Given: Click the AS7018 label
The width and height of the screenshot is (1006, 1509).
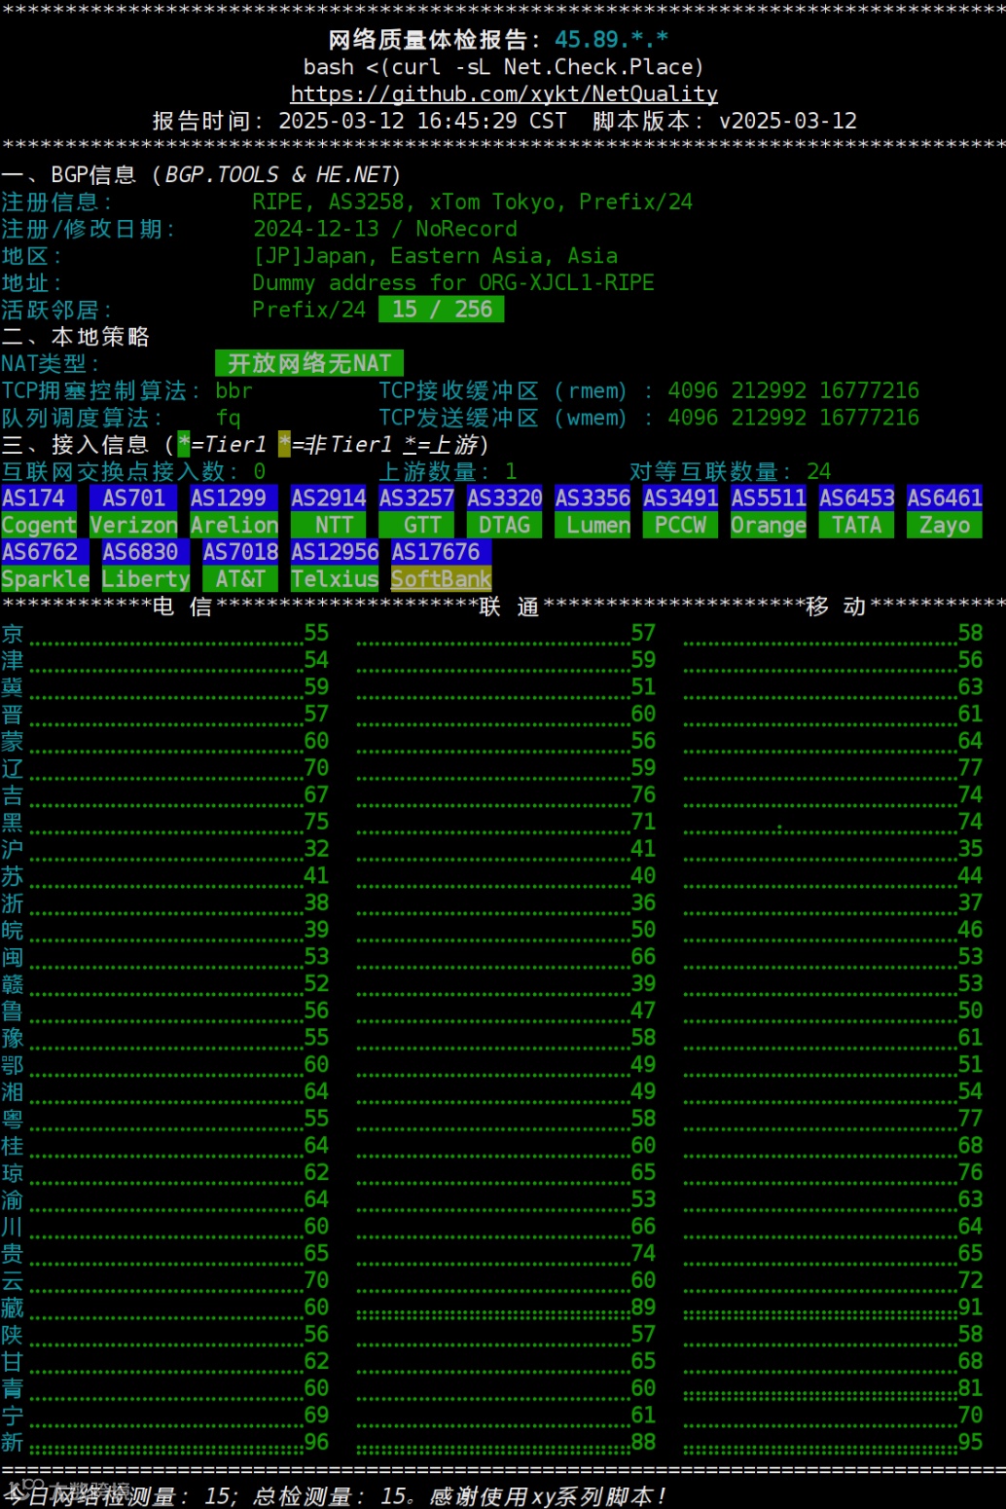Looking at the screenshot, I should pyautogui.click(x=240, y=552).
